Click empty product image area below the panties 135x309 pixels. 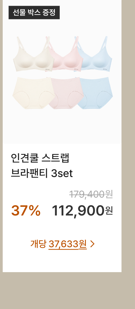[62, 126]
